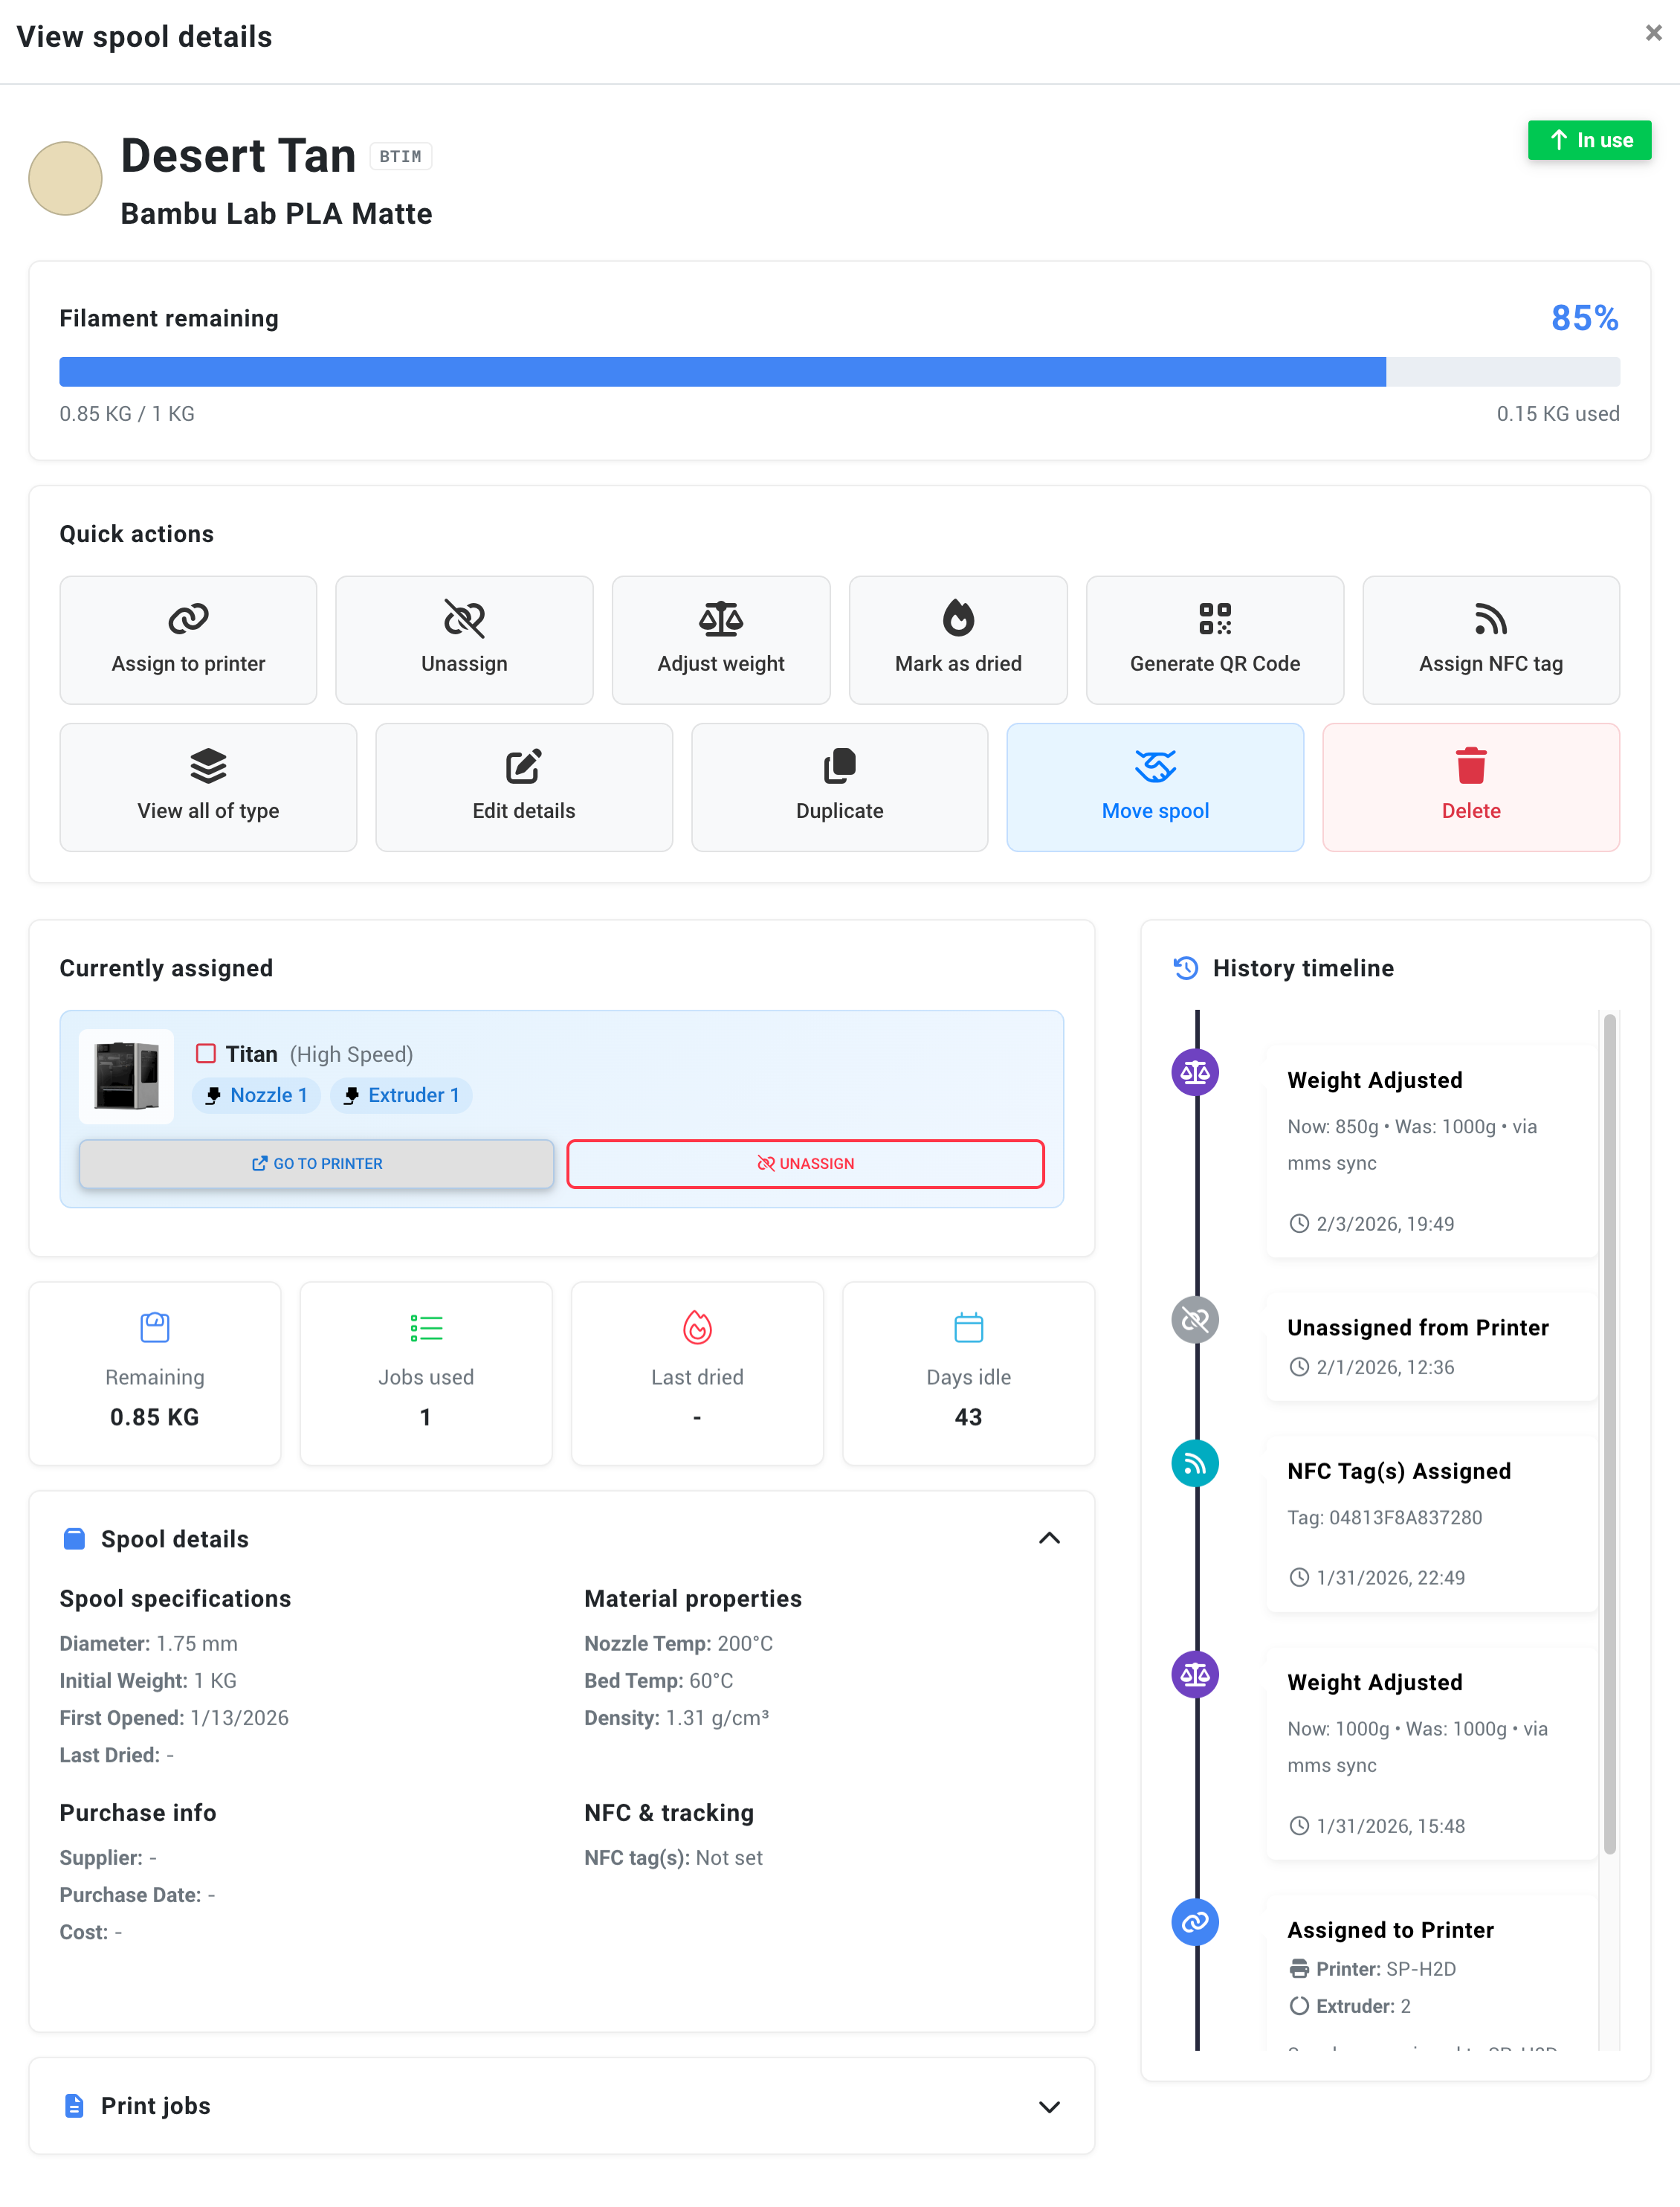Click the blue Spool details section icon
This screenshot has width=1680, height=2207.
tap(74, 1539)
